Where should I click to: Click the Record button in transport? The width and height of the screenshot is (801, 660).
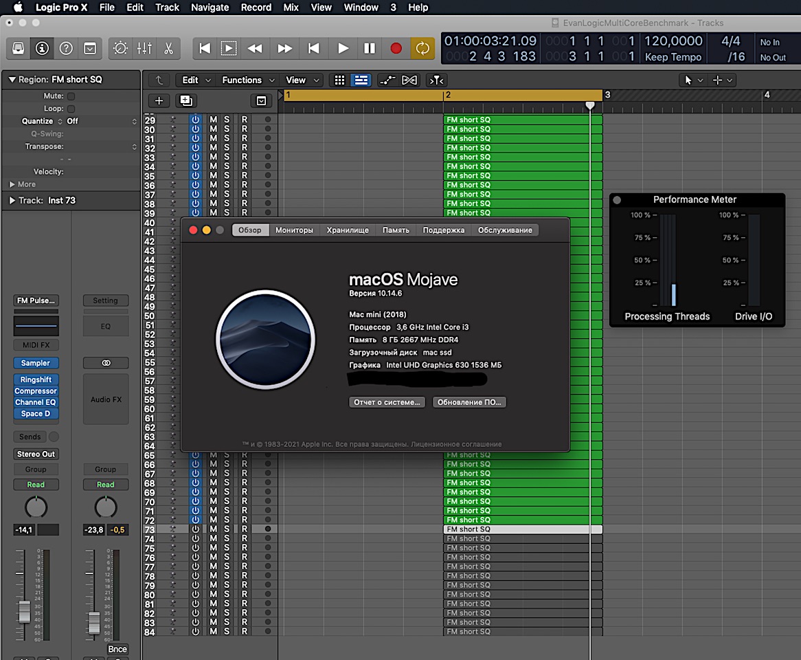coord(396,48)
